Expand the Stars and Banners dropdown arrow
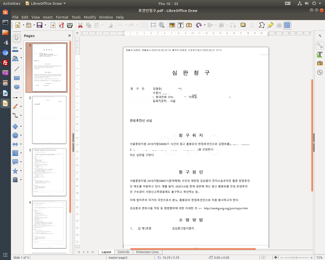The height and width of the screenshot is (260, 325). [x=21, y=171]
